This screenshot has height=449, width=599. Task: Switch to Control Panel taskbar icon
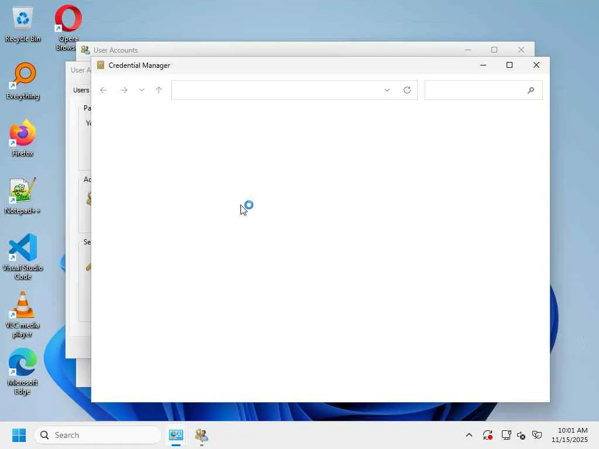[176, 435]
